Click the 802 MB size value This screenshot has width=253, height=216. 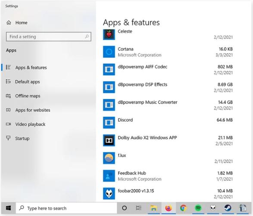point(225,67)
